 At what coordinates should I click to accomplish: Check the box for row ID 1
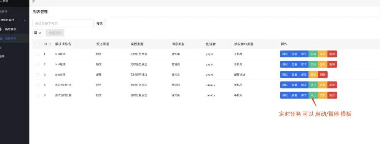coord(37,54)
